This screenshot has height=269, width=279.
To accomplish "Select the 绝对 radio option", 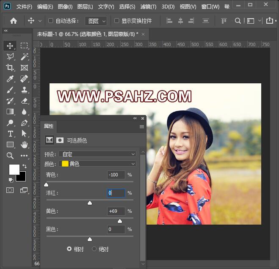I will click(94, 249).
